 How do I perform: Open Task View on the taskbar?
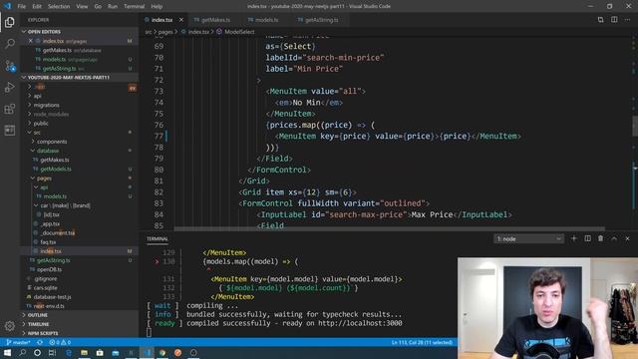pyautogui.click(x=52, y=352)
